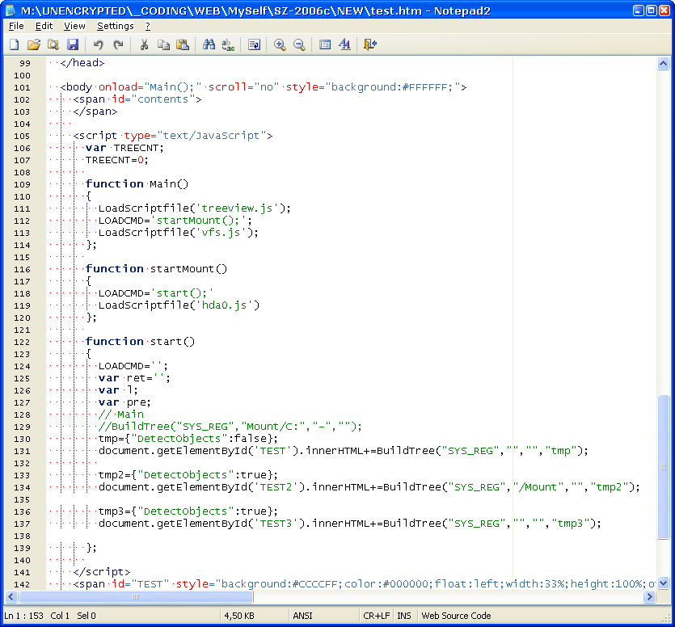Image resolution: width=675 pixels, height=627 pixels.
Task: Click 'tmp2={"DetectObjects":true};' on line 133
Action: (x=188, y=475)
